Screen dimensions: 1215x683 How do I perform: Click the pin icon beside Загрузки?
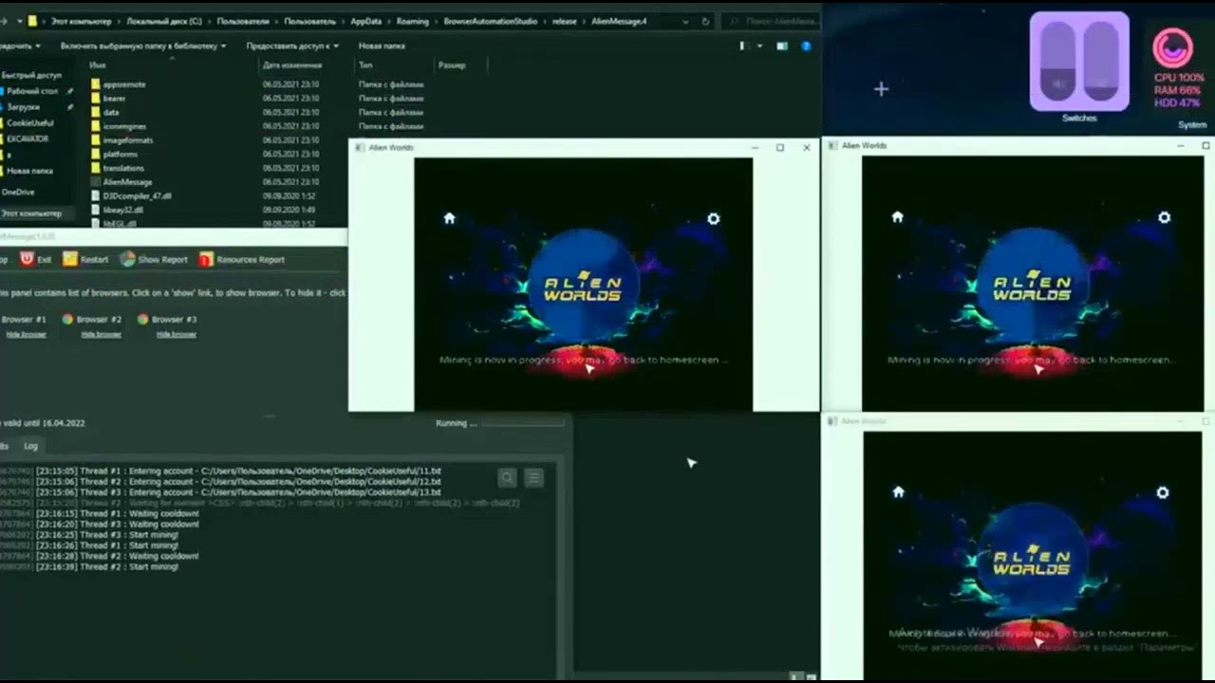[69, 107]
